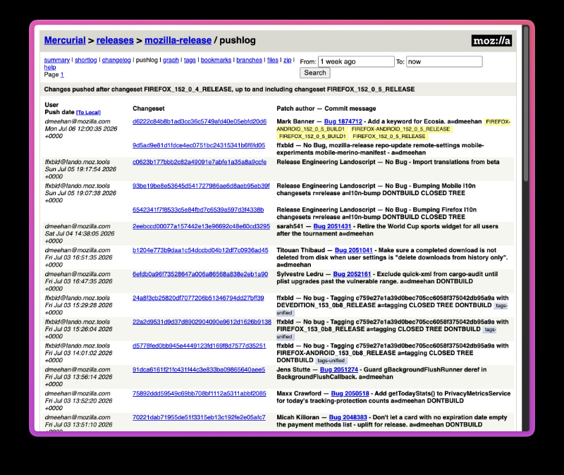Open changeset d6222c84b8b1 link
The image size is (564, 475).
(200, 121)
